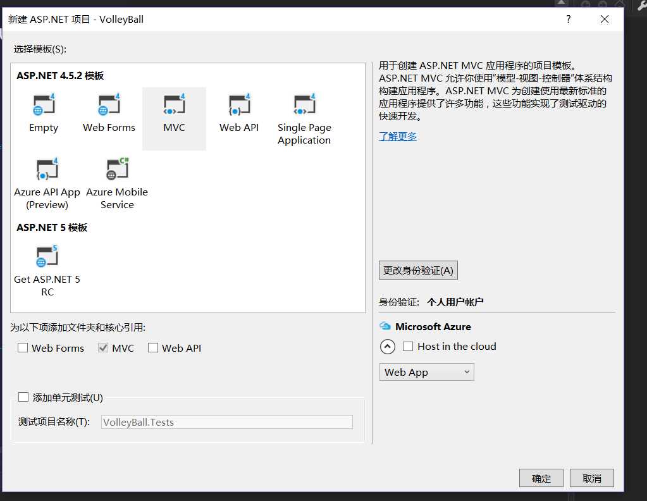Enable Host in the cloud checkbox

[x=408, y=346]
